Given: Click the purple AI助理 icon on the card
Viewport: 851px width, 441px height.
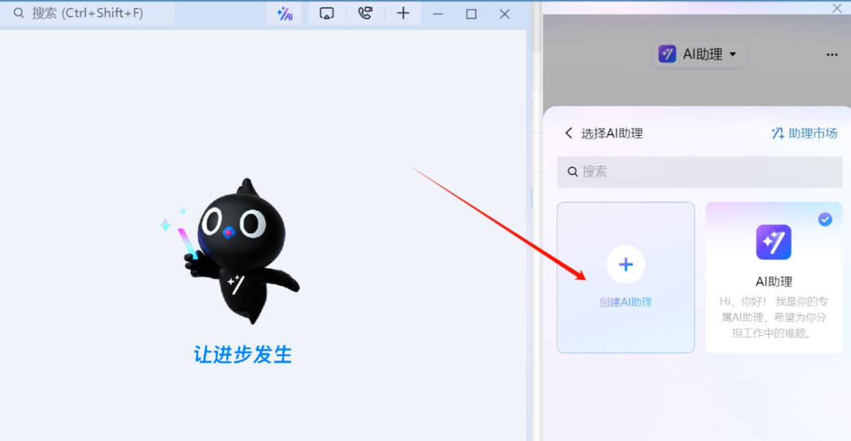Looking at the screenshot, I should 774,242.
